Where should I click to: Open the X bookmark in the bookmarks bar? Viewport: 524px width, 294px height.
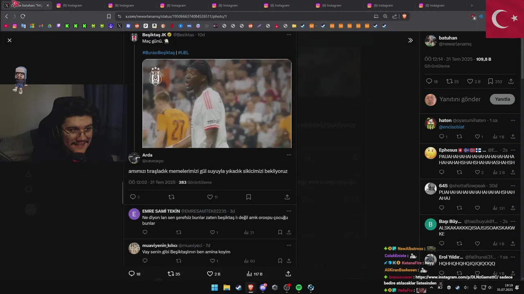coord(120,26)
